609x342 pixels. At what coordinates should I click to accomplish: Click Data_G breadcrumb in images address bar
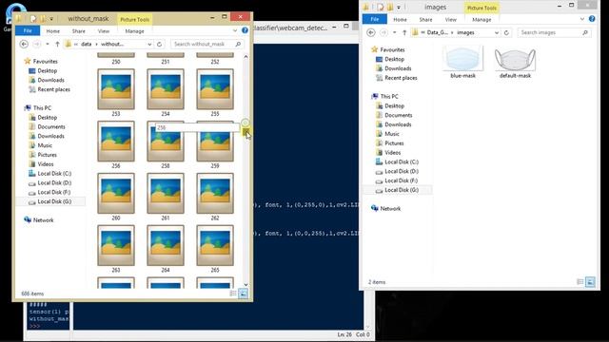tap(438, 32)
